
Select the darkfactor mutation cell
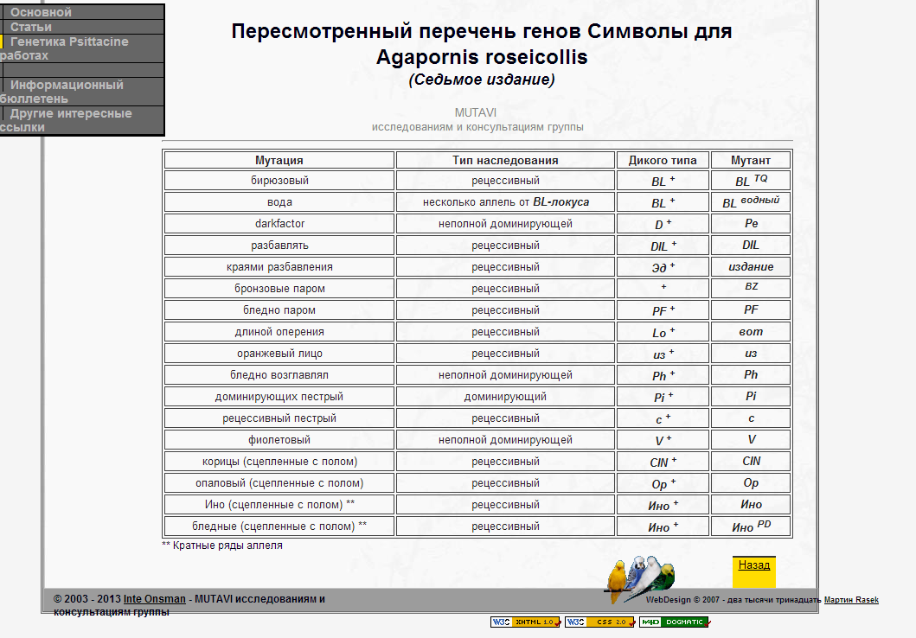[279, 224]
